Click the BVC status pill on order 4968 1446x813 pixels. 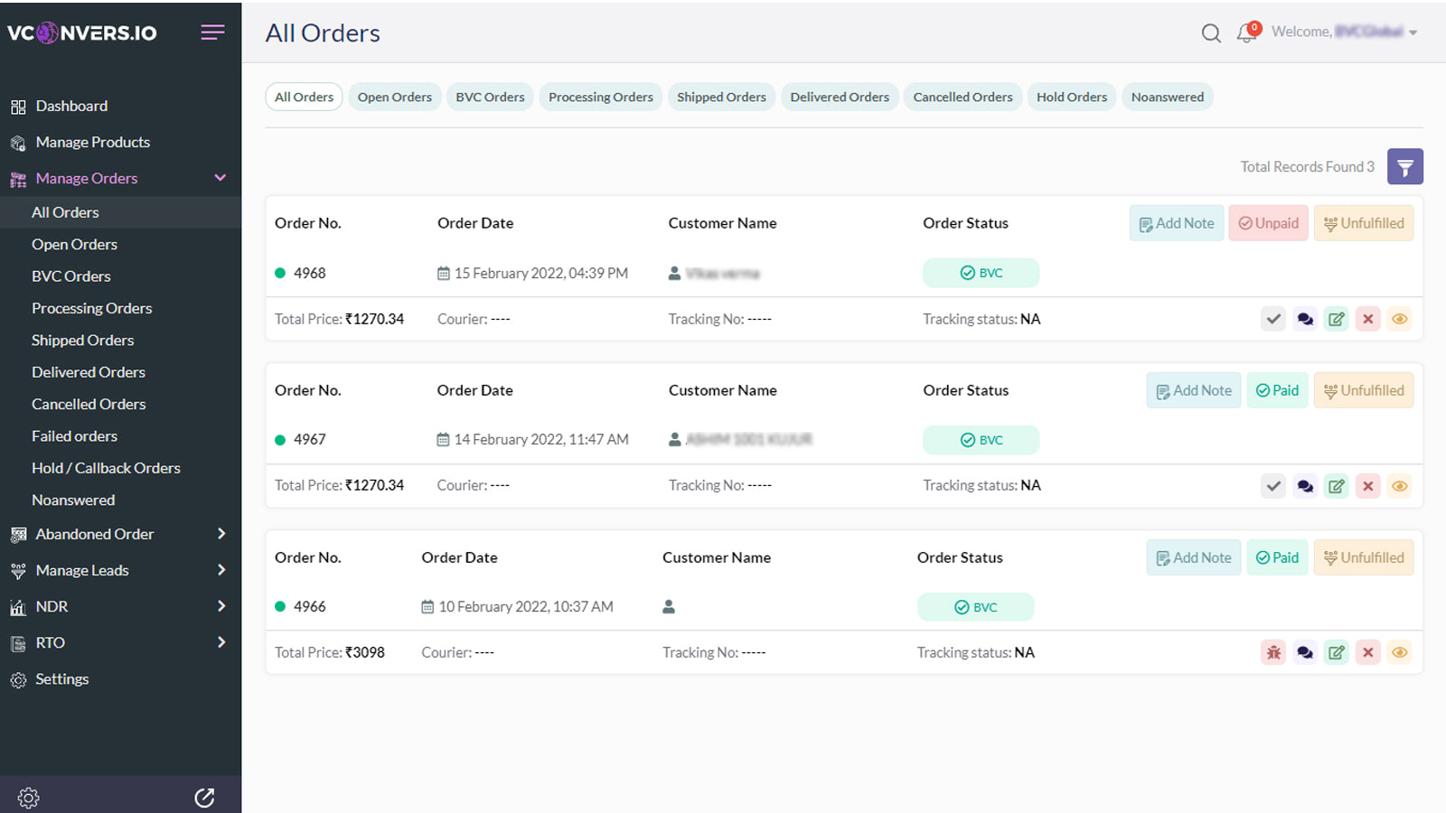tap(981, 273)
